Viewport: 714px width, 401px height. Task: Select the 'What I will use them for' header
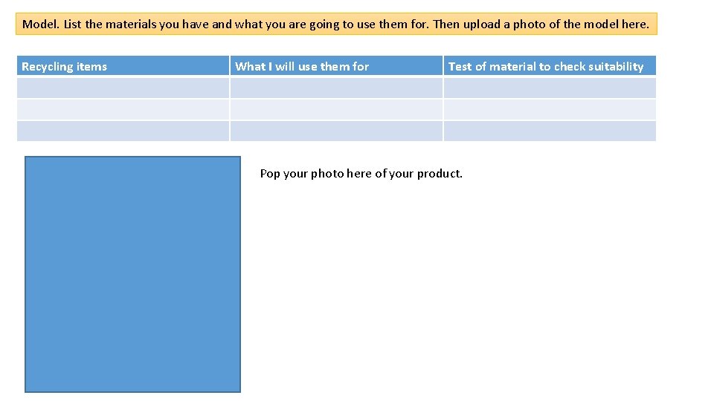coord(336,66)
